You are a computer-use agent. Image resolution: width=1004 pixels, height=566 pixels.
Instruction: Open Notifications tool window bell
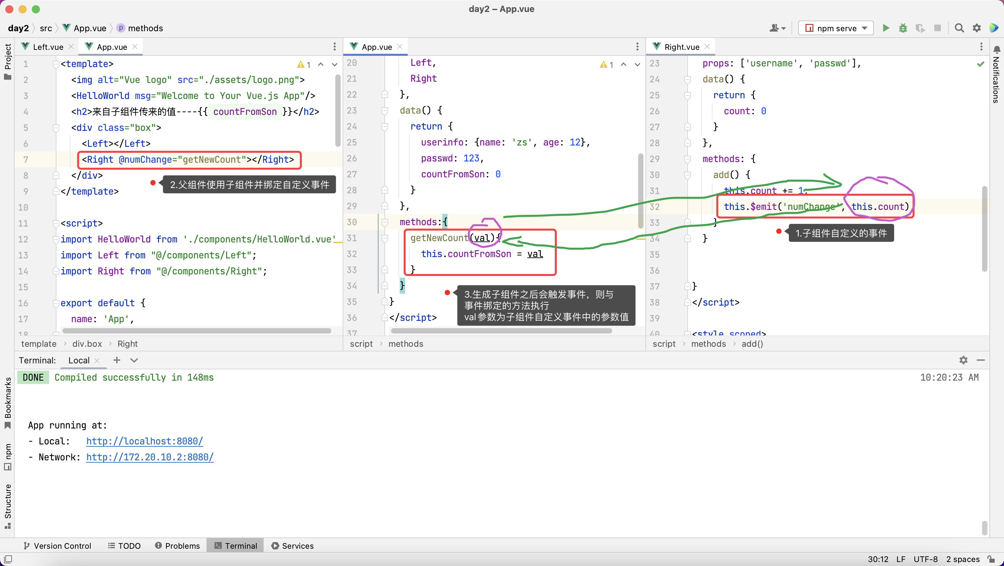click(x=996, y=50)
